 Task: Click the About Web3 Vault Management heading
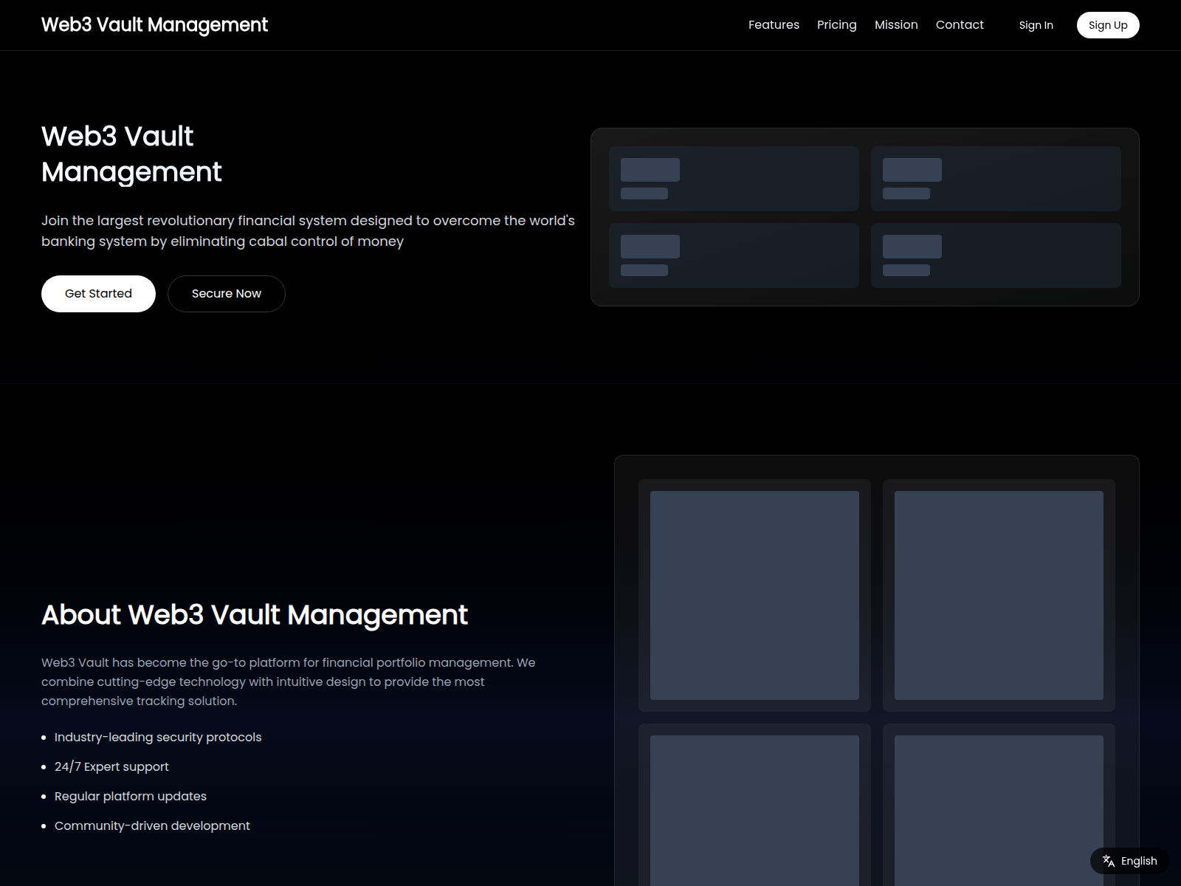click(x=255, y=614)
